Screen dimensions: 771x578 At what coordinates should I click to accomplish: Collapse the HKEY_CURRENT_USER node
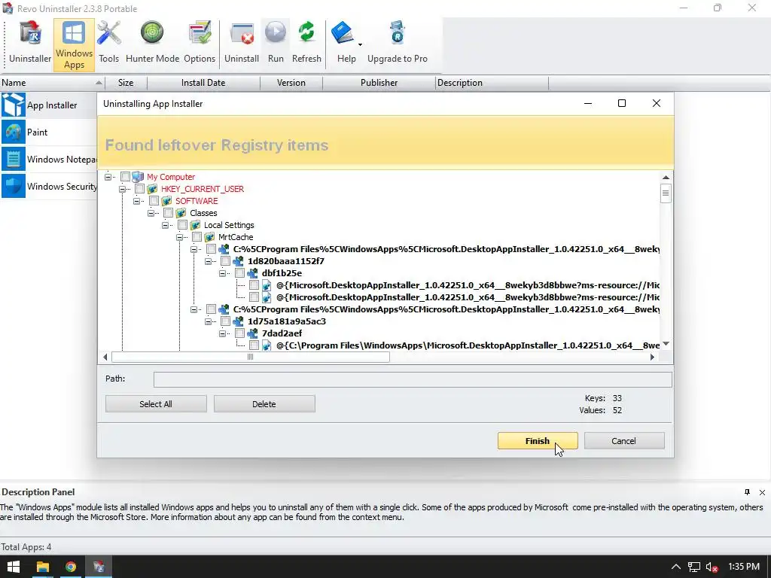coord(122,189)
